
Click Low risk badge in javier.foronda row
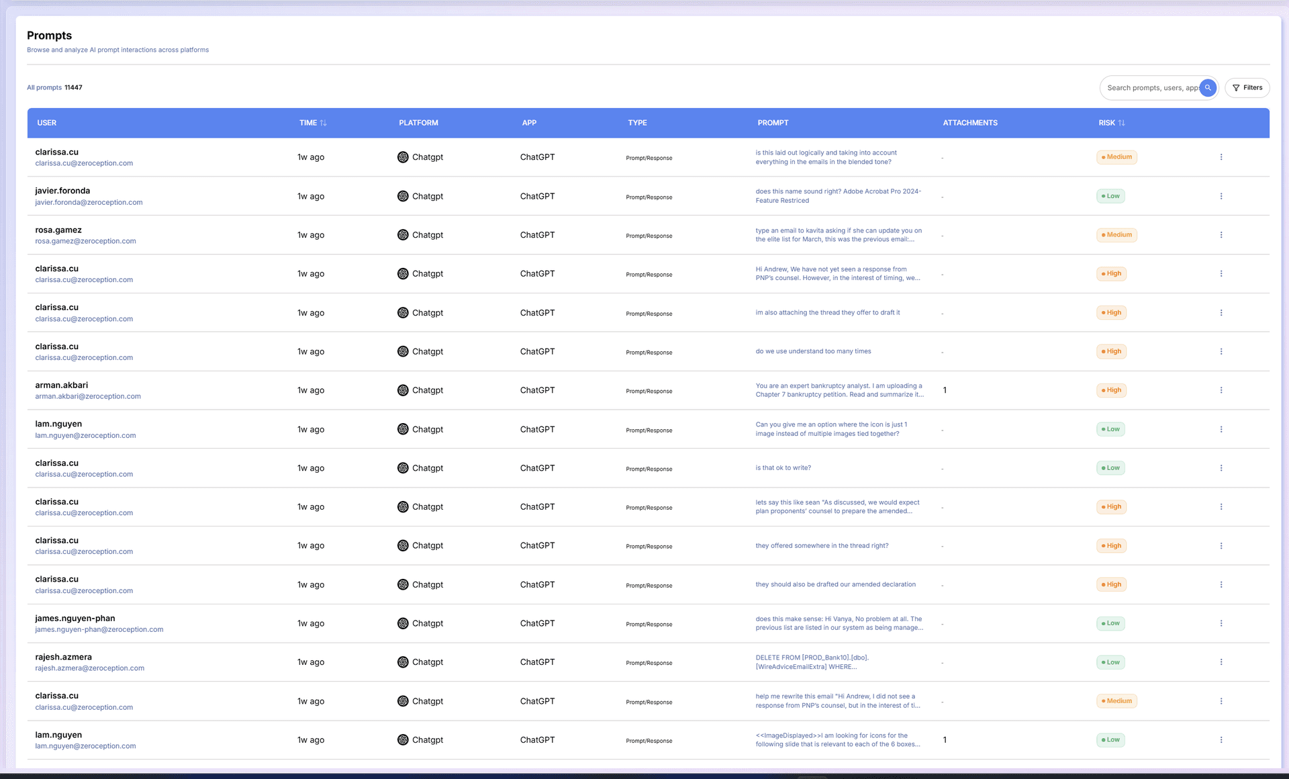(x=1110, y=196)
